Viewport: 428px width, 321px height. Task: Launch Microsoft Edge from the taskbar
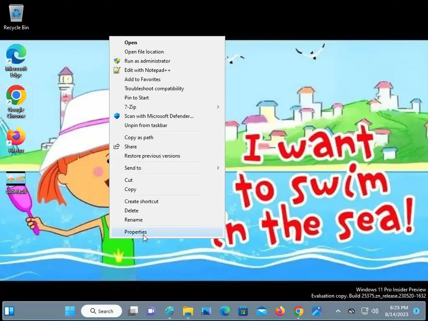click(x=224, y=311)
